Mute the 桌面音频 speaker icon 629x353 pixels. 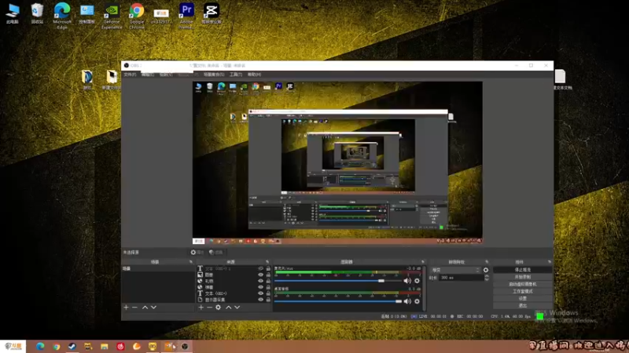[407, 301]
